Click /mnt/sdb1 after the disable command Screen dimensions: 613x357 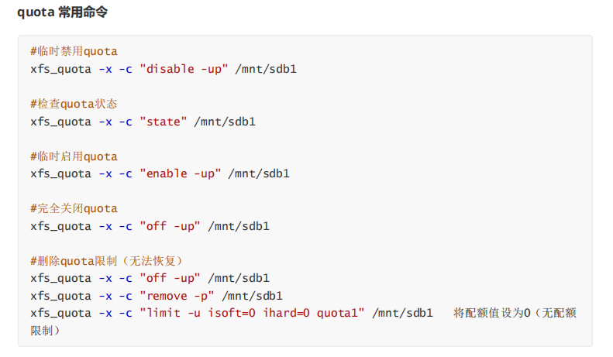point(266,69)
